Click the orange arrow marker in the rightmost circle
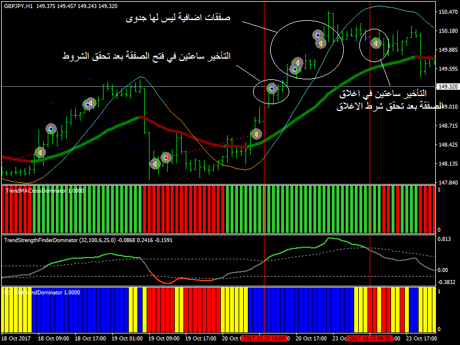Image resolution: width=460 pixels, height=345 pixels. pyautogui.click(x=375, y=43)
